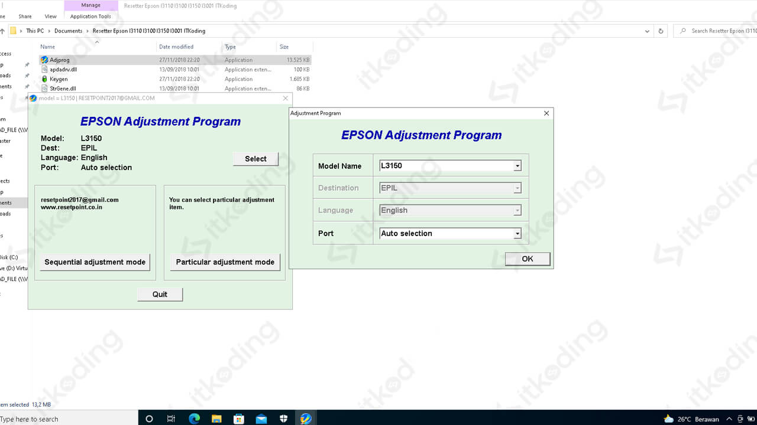This screenshot has width=757, height=425.
Task: Click OK in the Adjustment Program dialog
Action: [x=528, y=259]
